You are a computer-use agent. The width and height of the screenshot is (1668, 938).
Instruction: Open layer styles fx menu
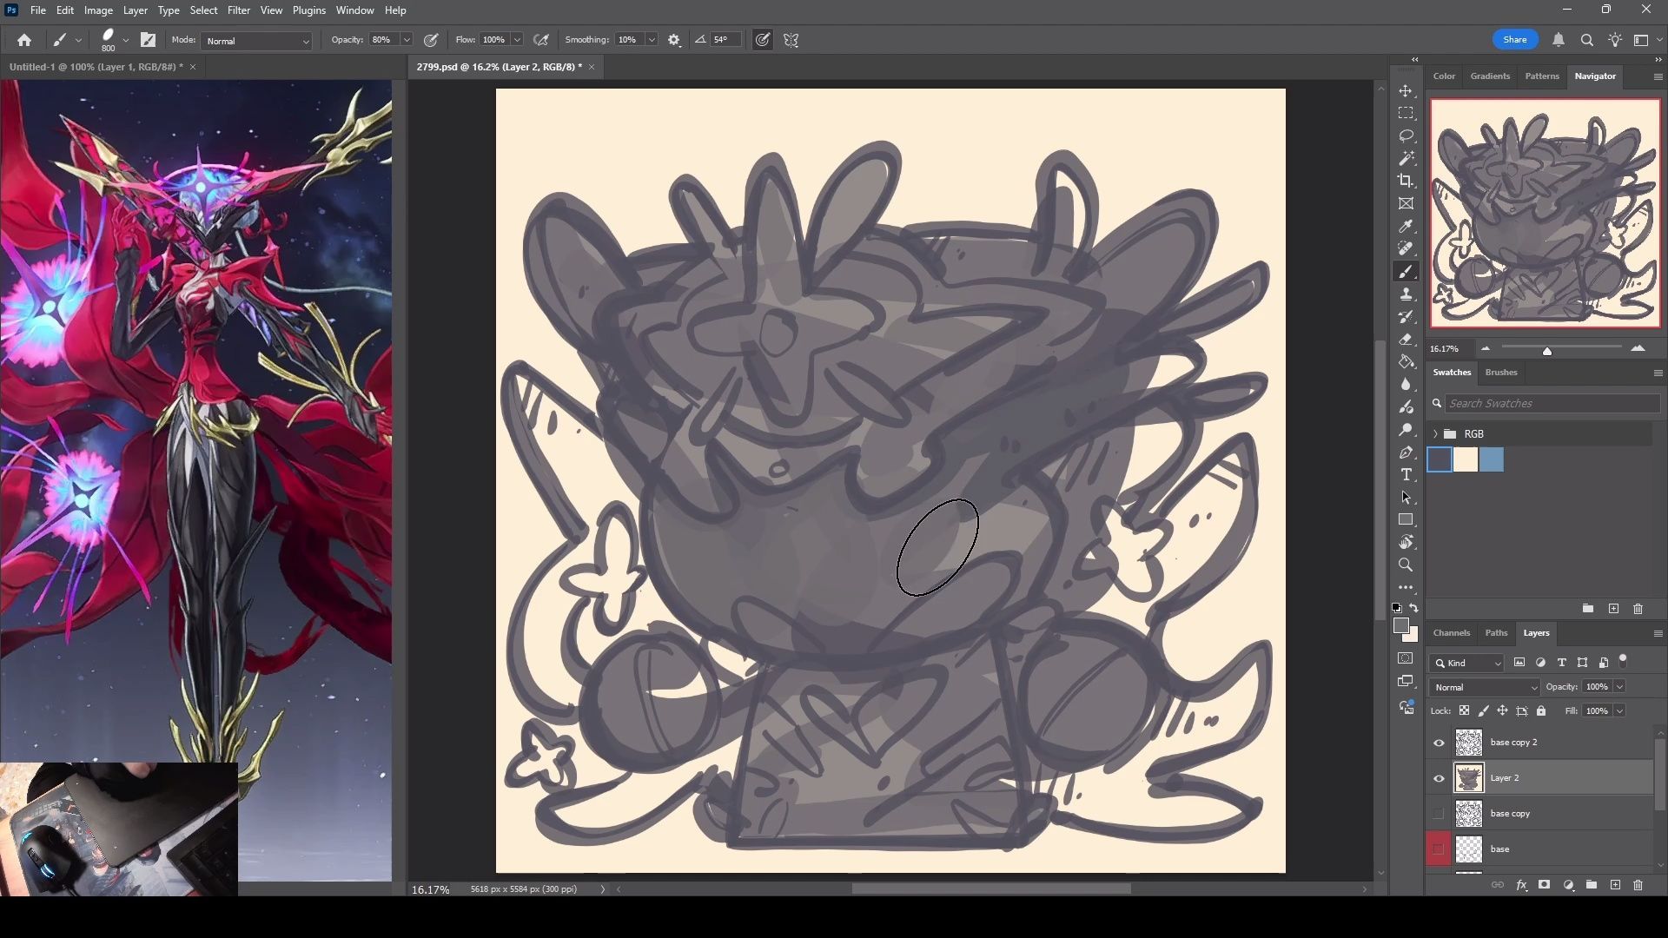point(1521,885)
